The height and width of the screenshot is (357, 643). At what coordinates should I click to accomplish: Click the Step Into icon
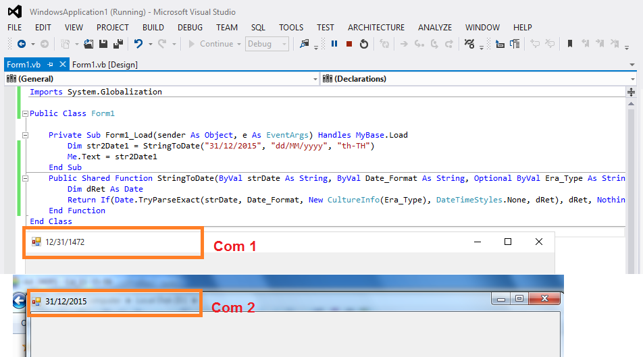tap(419, 44)
